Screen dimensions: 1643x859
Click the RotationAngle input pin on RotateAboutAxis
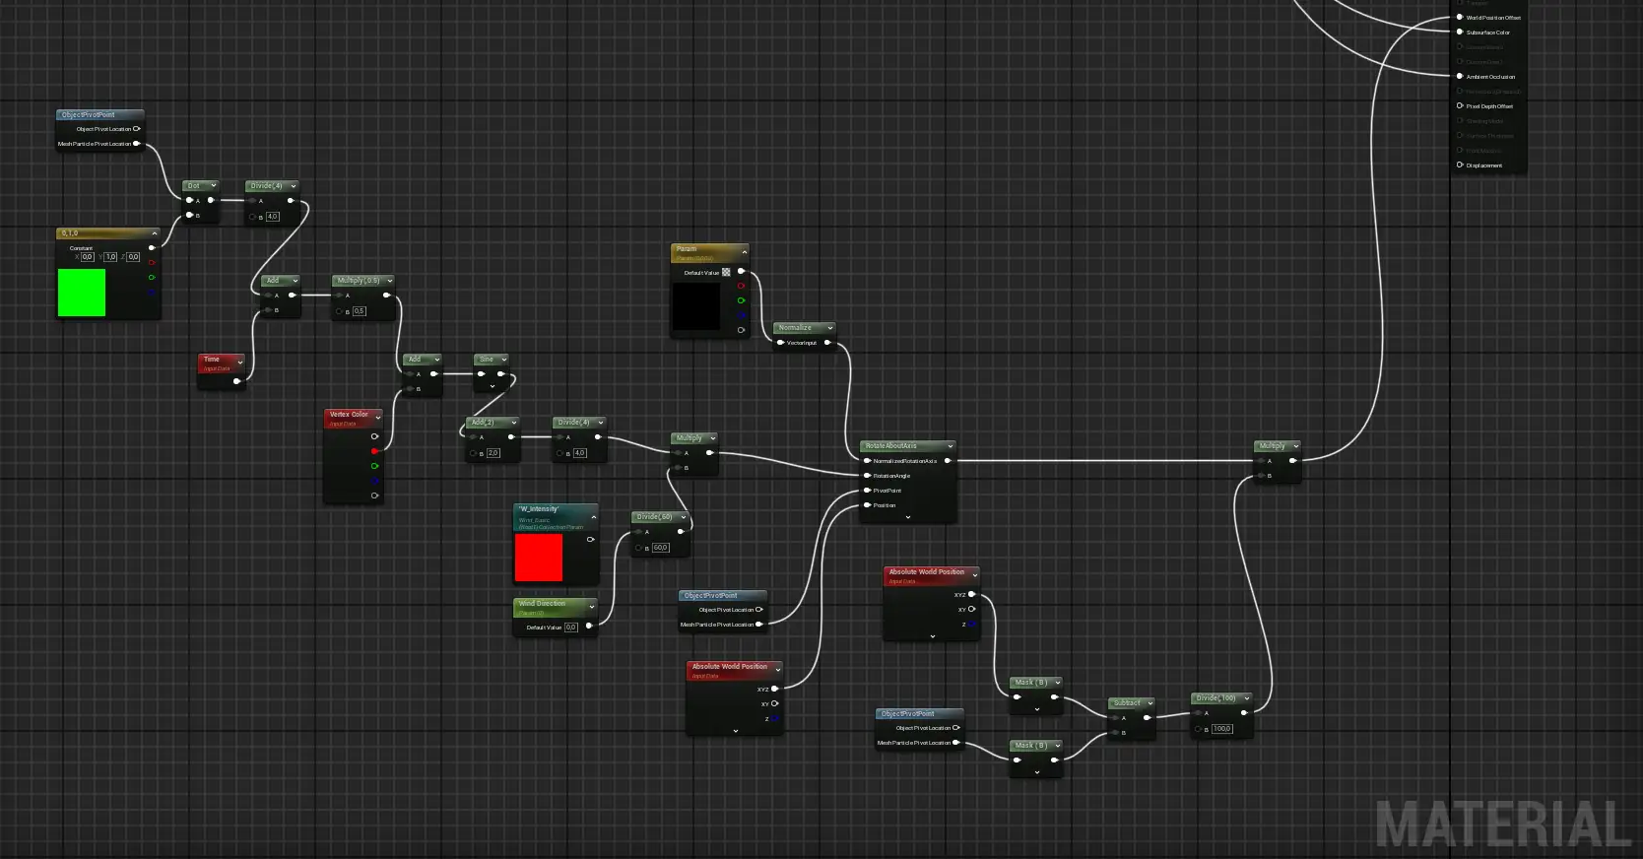tap(867, 476)
